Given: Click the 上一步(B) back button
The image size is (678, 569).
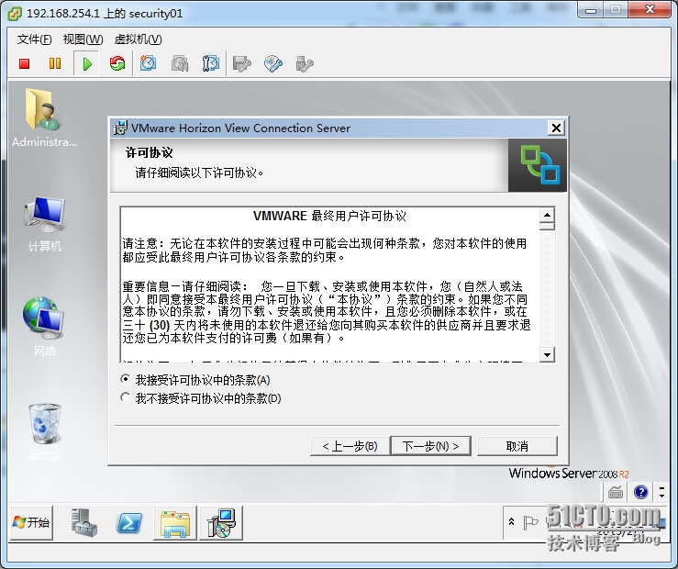Looking at the screenshot, I should [350, 446].
